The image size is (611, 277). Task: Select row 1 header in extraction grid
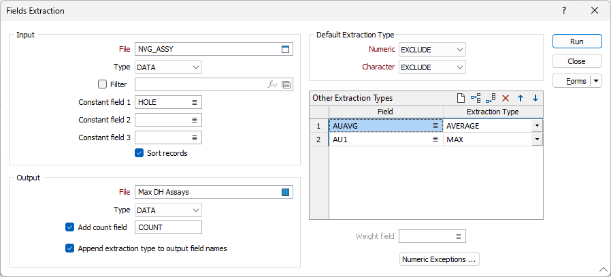pos(319,126)
